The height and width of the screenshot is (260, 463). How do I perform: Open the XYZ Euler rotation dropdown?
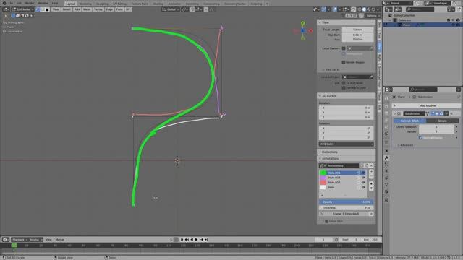tap(346, 144)
